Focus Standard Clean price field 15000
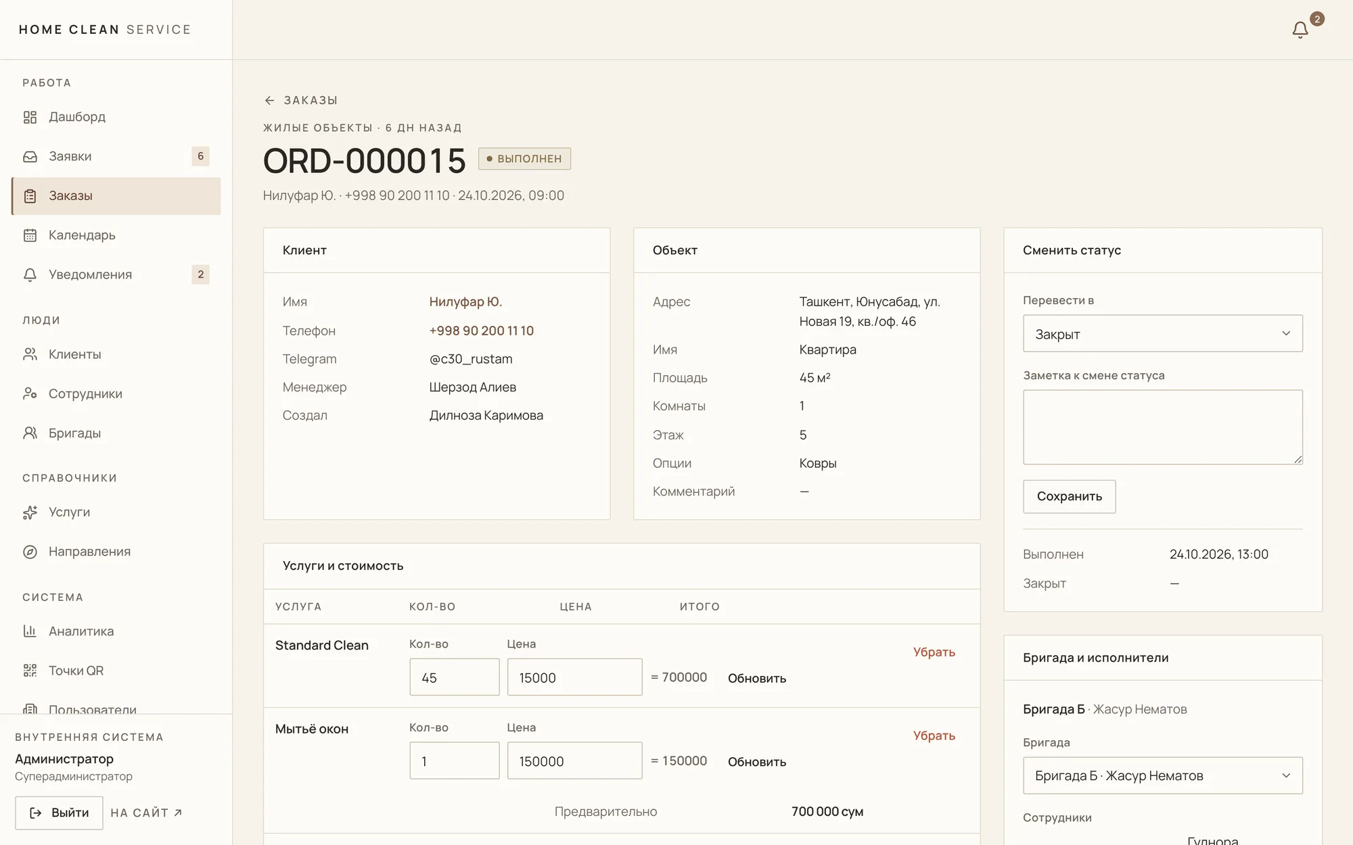This screenshot has height=845, width=1353. (574, 677)
